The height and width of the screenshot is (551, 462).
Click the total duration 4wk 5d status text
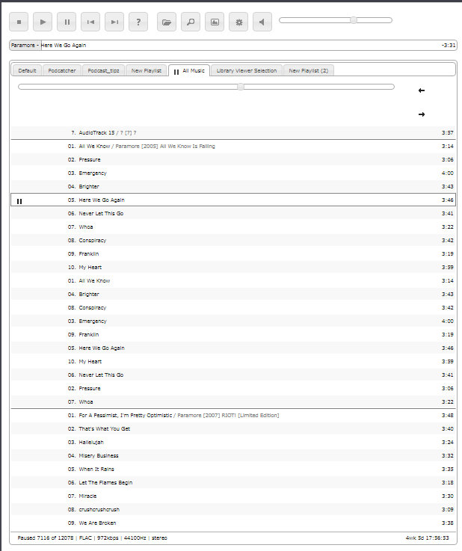(x=427, y=538)
